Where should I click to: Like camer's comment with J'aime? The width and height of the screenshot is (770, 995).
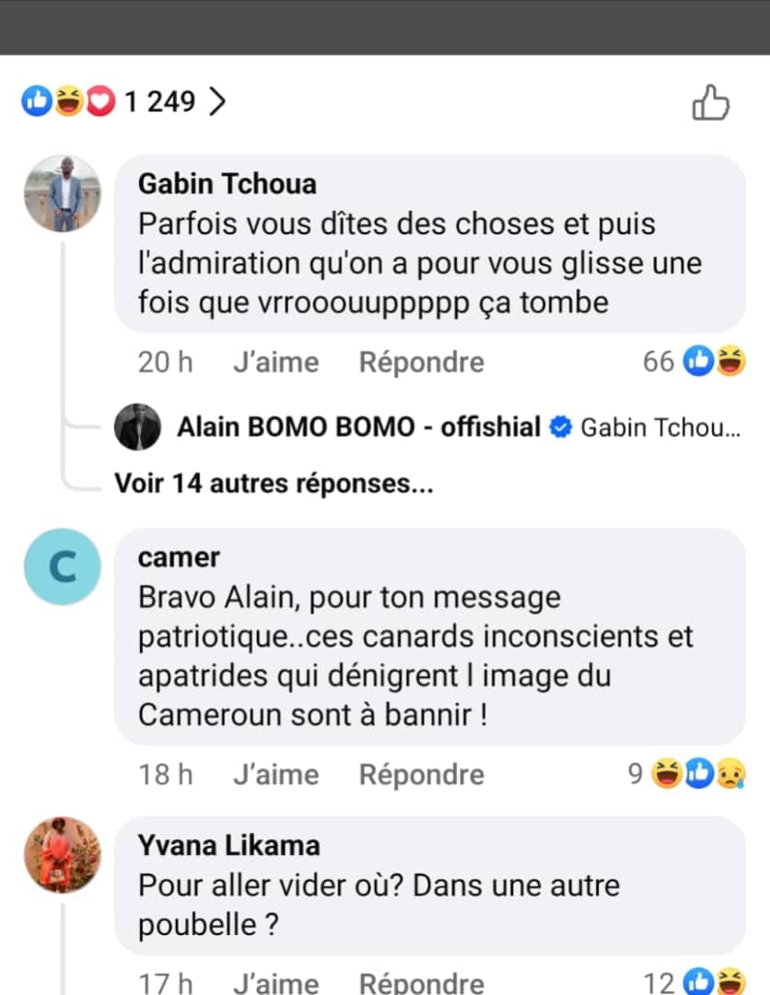(275, 774)
